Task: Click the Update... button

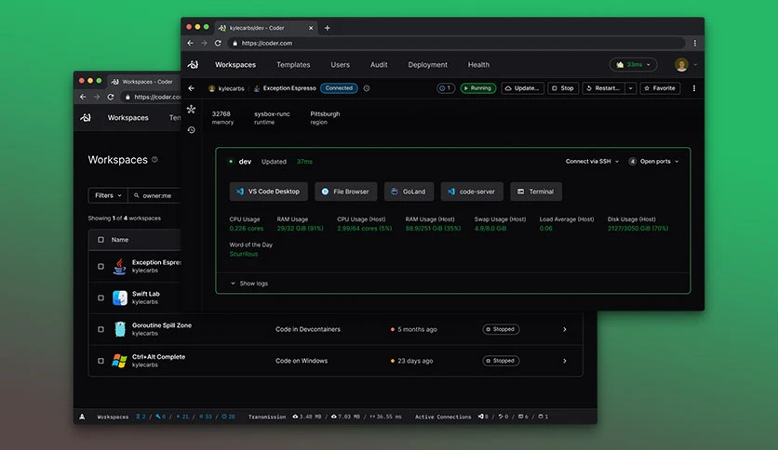Action: point(522,88)
